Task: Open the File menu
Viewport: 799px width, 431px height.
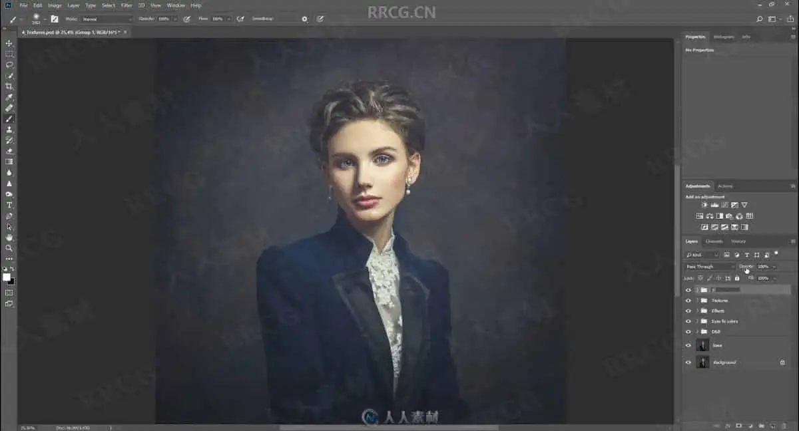Action: [x=24, y=5]
